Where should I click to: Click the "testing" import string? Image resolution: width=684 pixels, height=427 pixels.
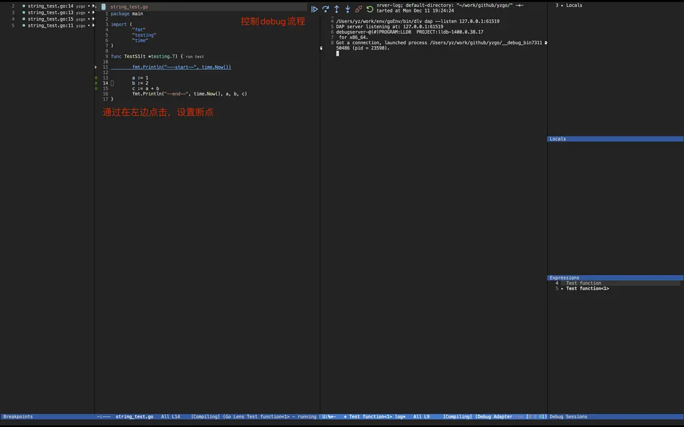tap(144, 35)
